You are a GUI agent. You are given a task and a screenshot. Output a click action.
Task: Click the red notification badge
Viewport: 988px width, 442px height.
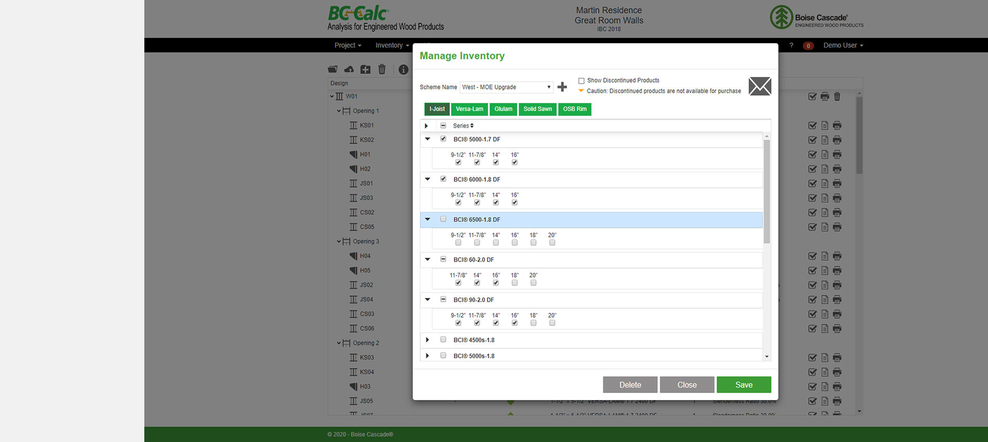(808, 46)
